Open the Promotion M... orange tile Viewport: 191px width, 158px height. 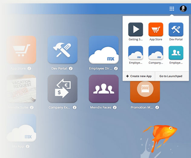145,91
